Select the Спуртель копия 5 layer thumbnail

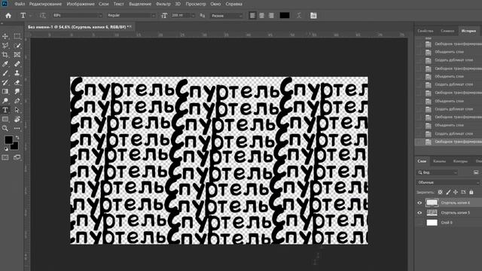[x=432, y=212]
